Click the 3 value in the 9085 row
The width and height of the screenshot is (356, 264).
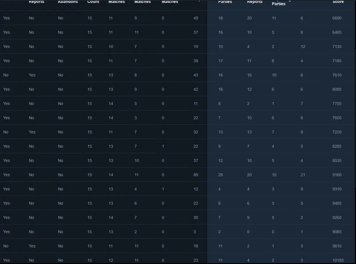195,232
